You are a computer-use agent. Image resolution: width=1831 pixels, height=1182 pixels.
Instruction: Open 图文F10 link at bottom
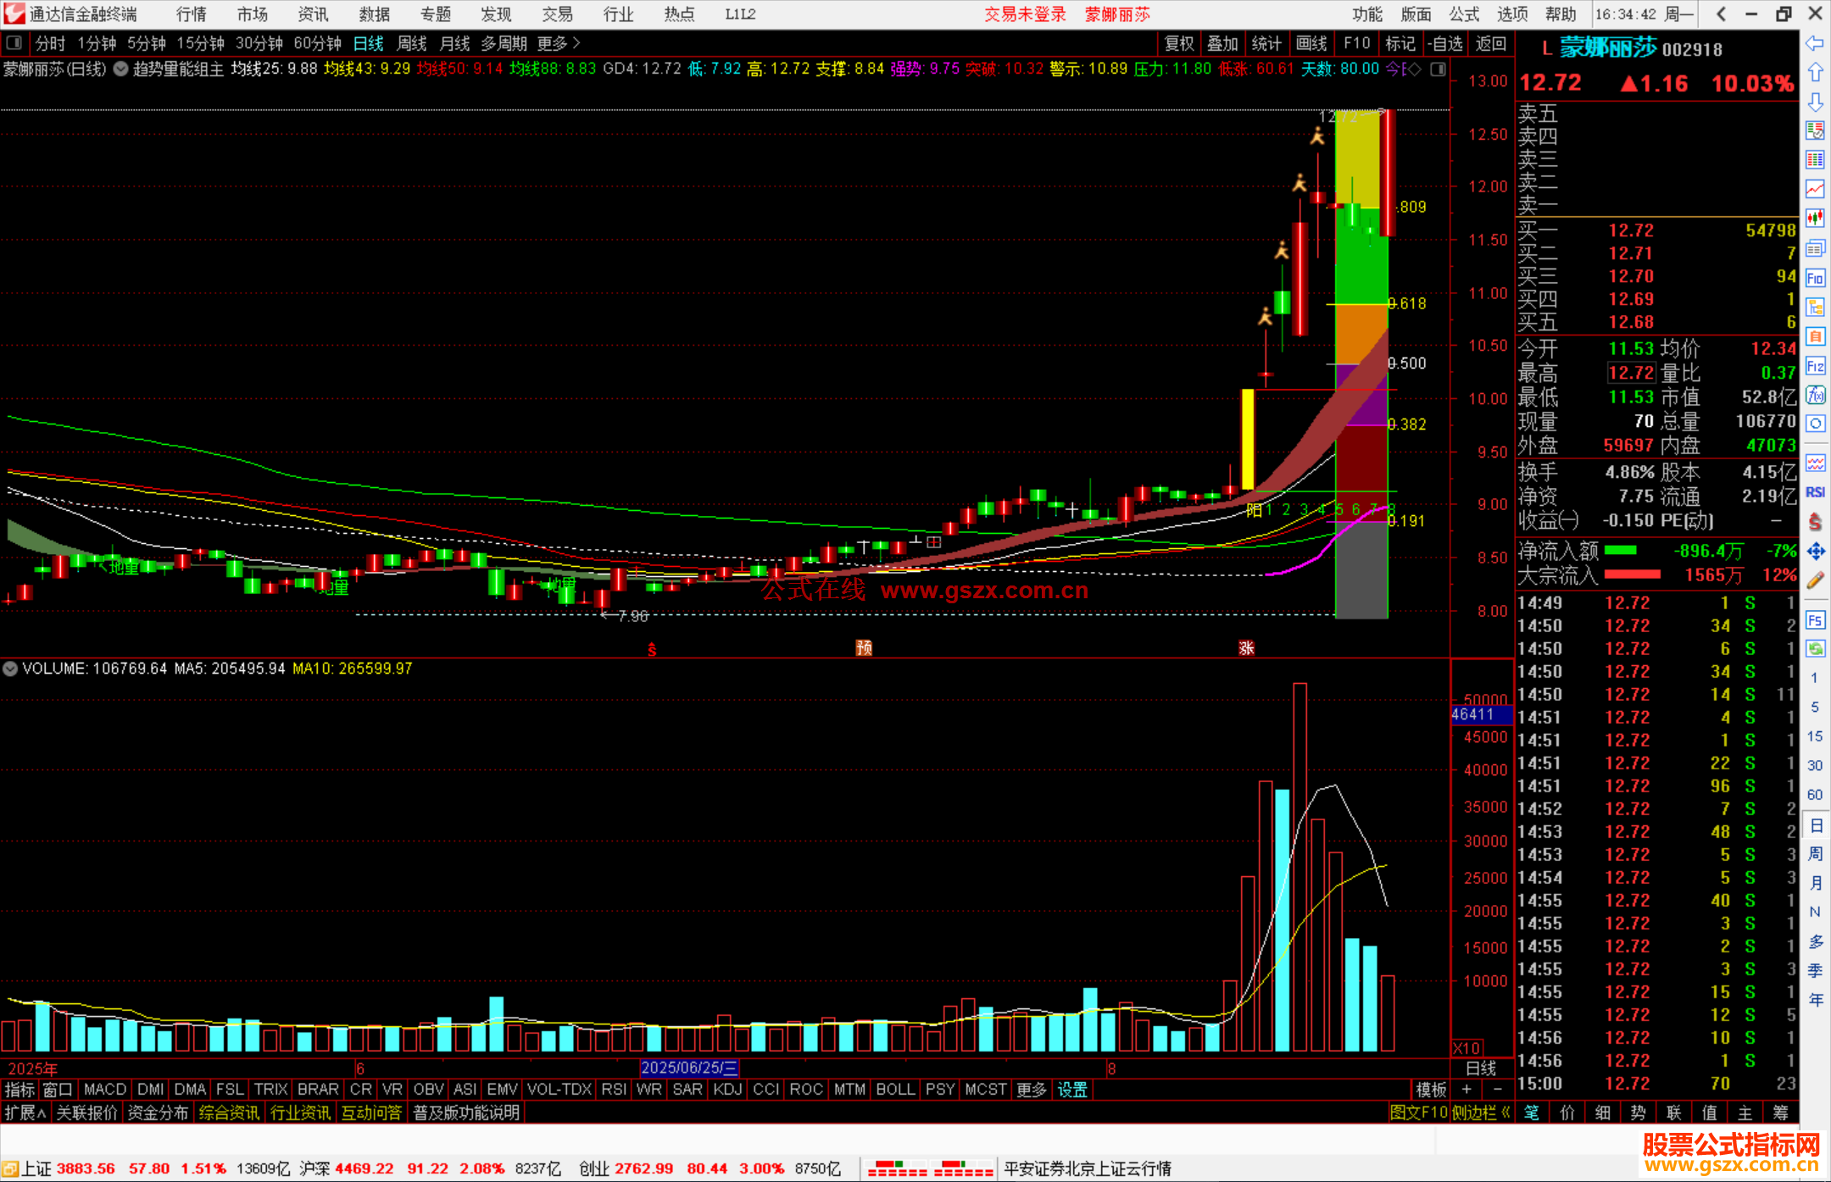point(1419,1113)
